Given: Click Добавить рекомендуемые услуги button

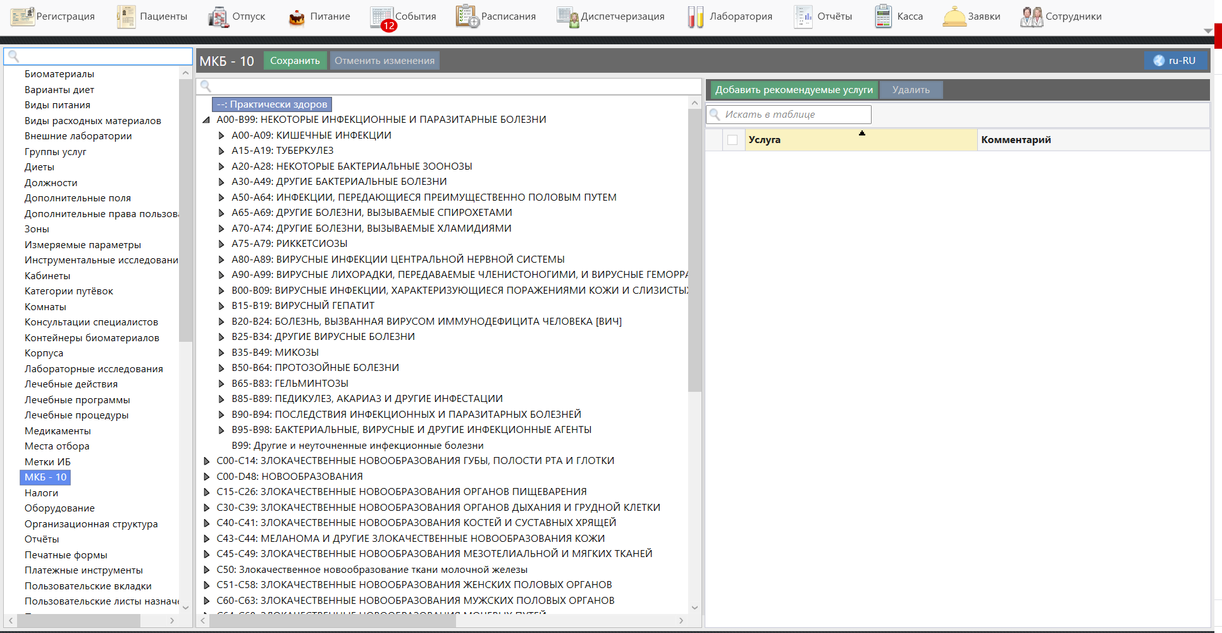Looking at the screenshot, I should [793, 90].
